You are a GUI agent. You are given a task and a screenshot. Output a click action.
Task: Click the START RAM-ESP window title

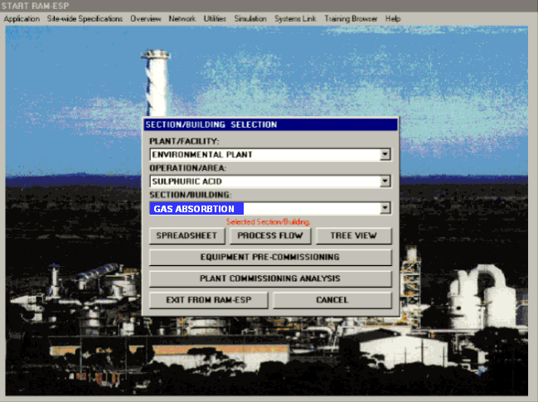35,6
